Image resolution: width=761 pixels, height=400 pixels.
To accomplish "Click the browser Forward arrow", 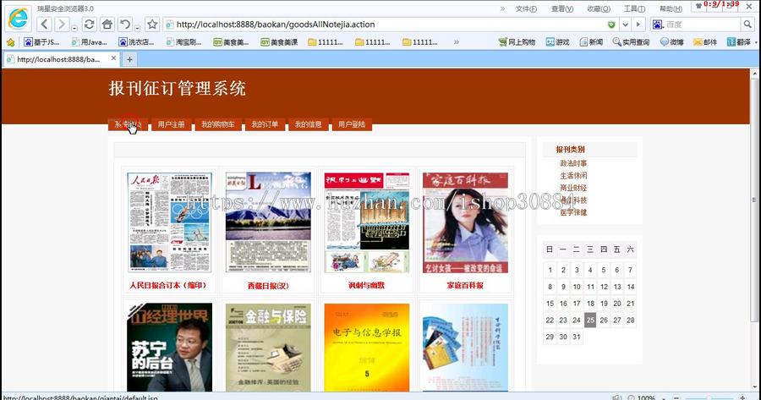I will point(62,25).
